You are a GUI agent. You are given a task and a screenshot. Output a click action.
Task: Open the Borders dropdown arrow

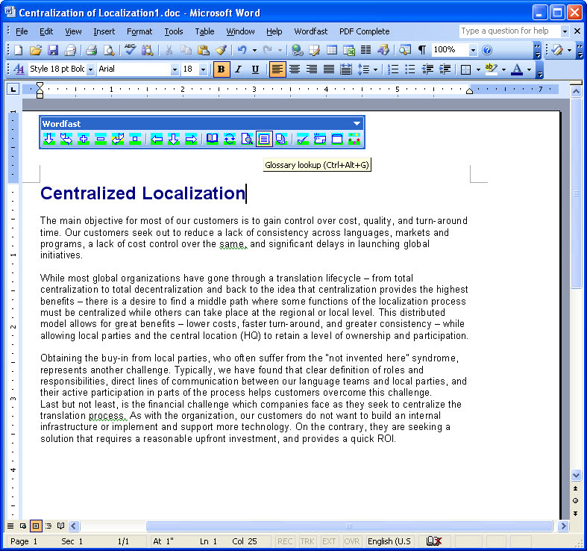[x=478, y=69]
